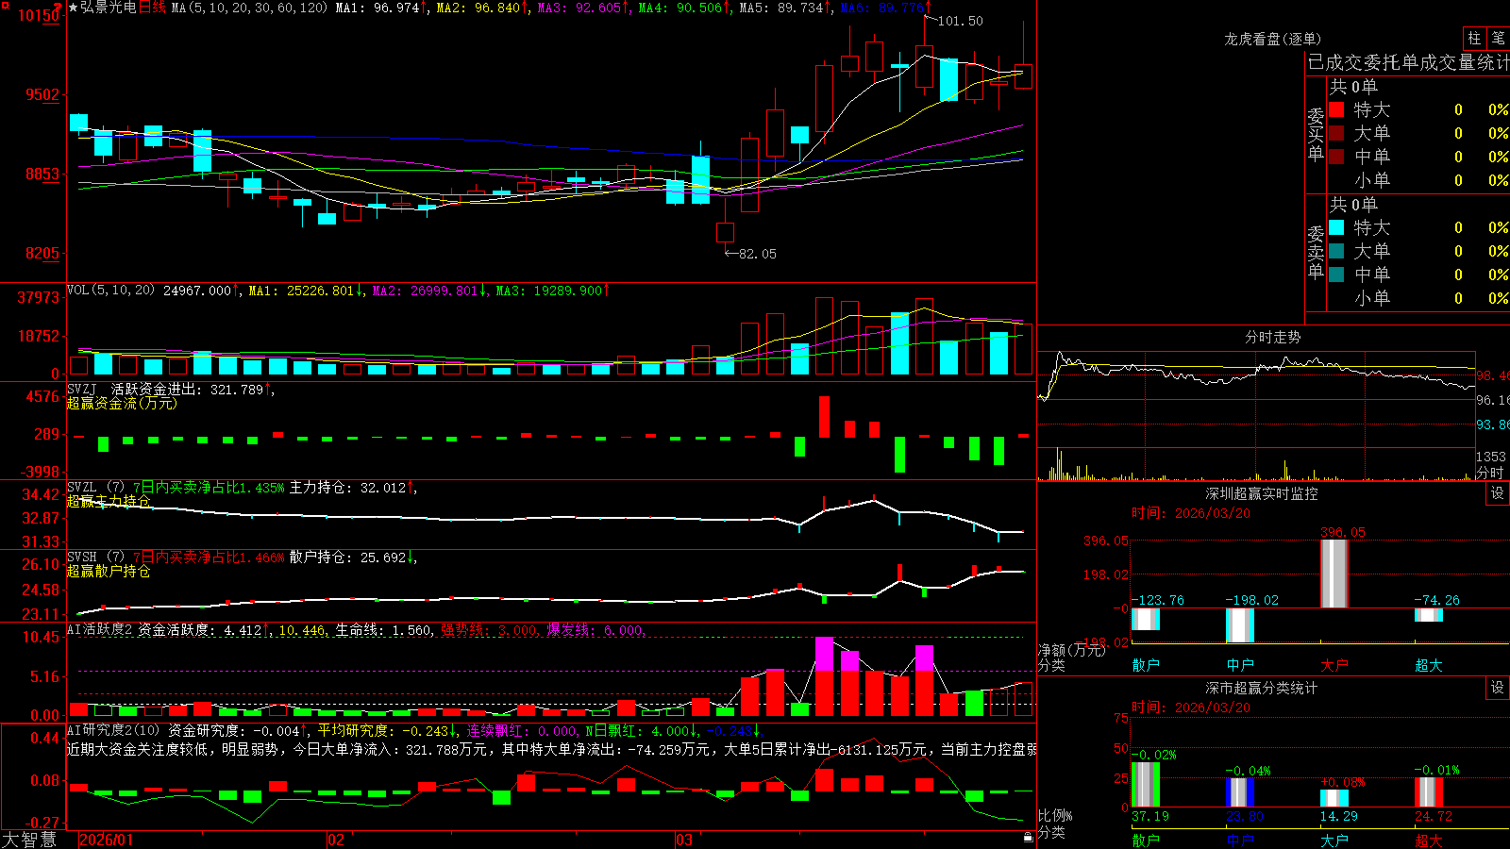
Task: Jump to the 03 month marker
Action: coord(683,840)
